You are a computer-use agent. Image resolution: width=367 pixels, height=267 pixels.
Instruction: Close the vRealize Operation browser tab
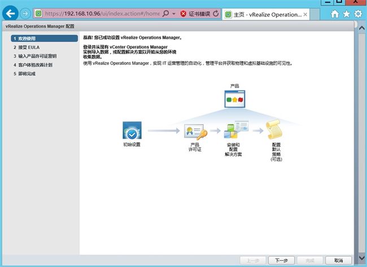[x=305, y=15]
